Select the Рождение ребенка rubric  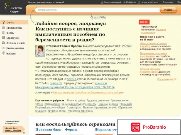108,104
